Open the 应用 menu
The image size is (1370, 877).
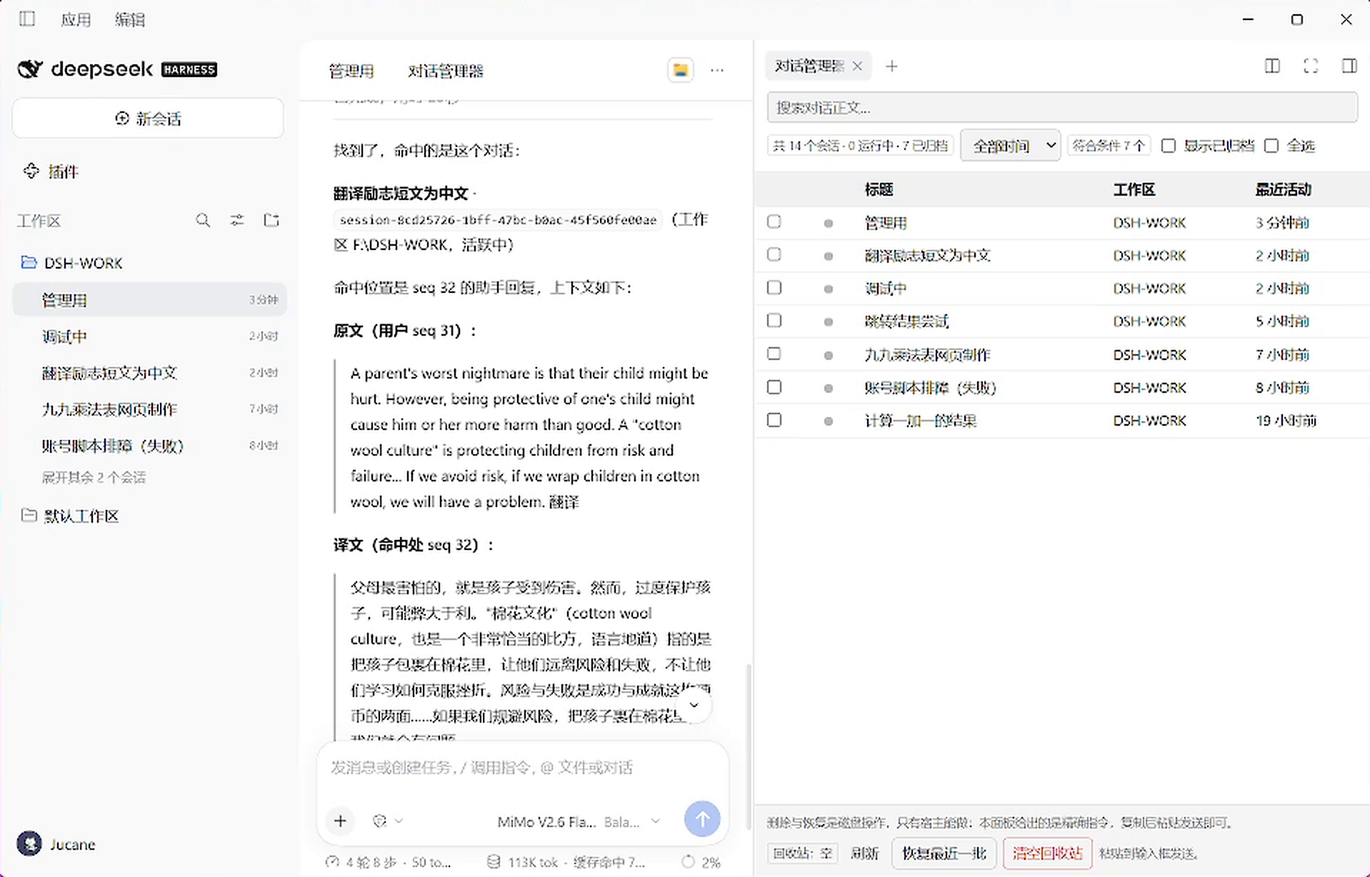coord(76,19)
